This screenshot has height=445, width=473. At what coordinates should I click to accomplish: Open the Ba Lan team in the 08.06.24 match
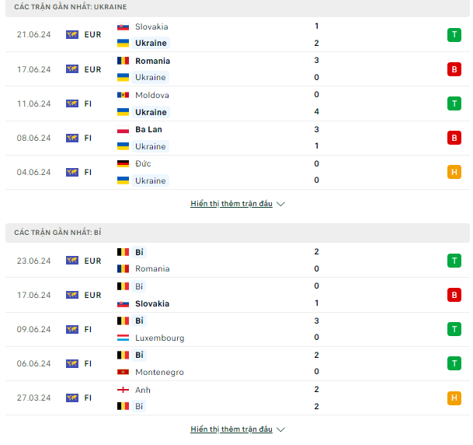148,129
